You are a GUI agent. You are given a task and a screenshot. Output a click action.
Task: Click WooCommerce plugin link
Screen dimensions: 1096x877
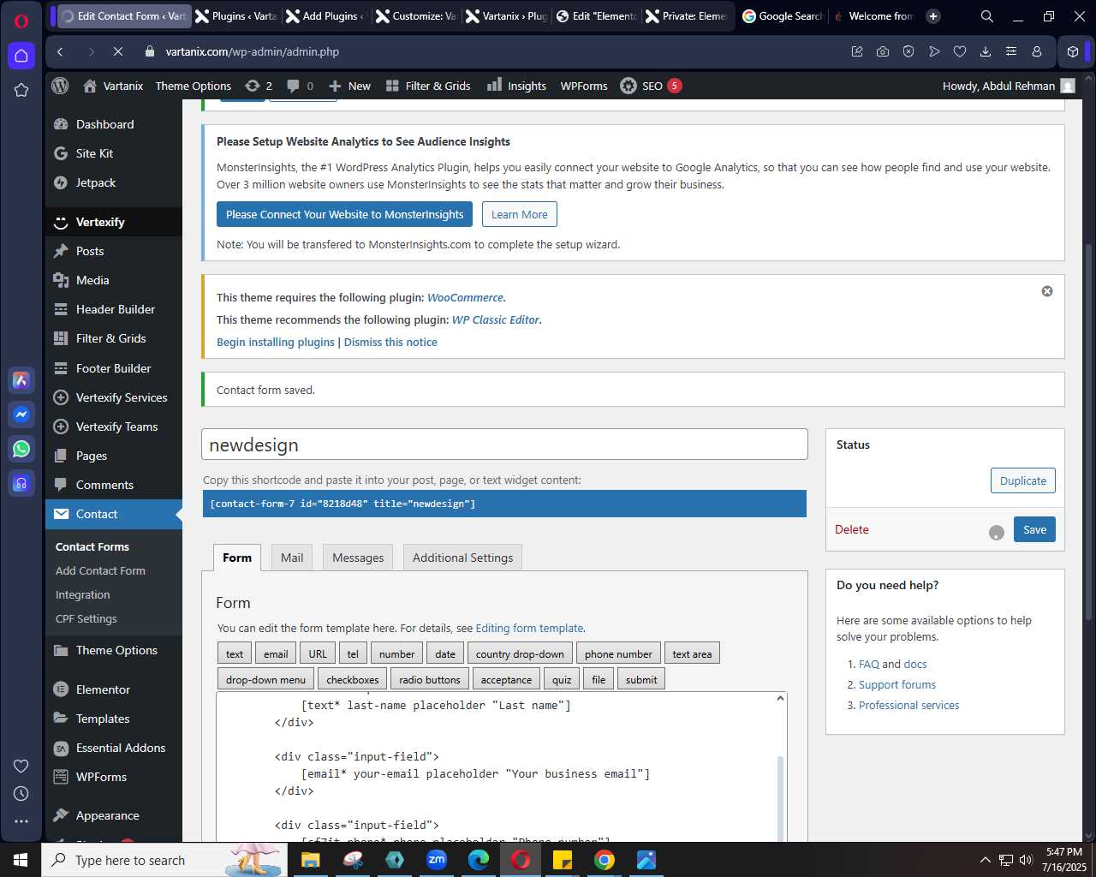[x=465, y=297]
